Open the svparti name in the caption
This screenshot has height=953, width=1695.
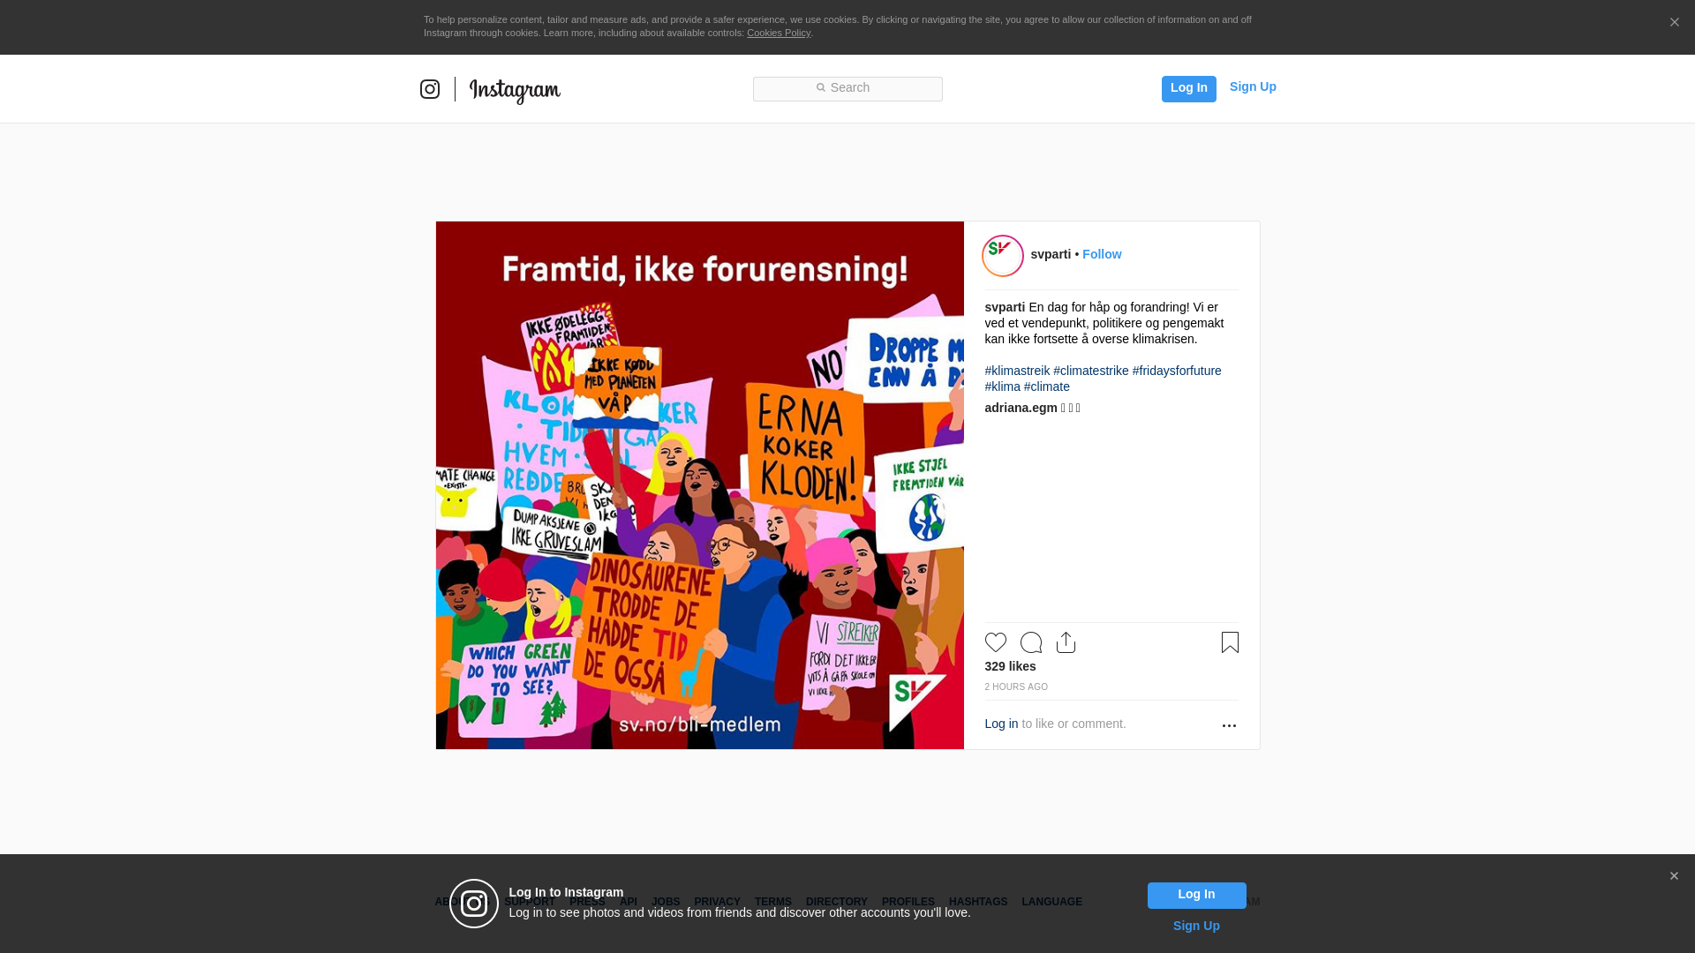(x=1005, y=307)
